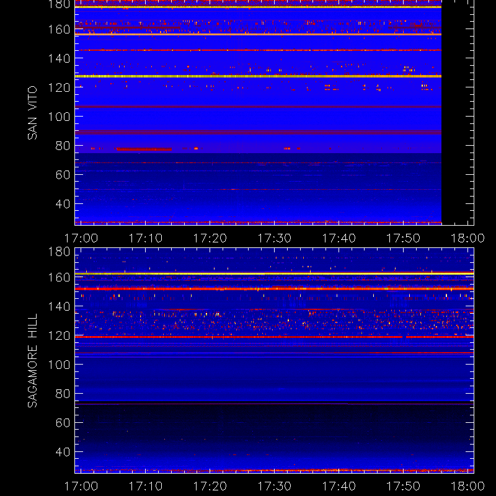The image size is (496, 496).
Task: Select the 180 tick label on Sagamore Hill axis
Action: click(59, 252)
